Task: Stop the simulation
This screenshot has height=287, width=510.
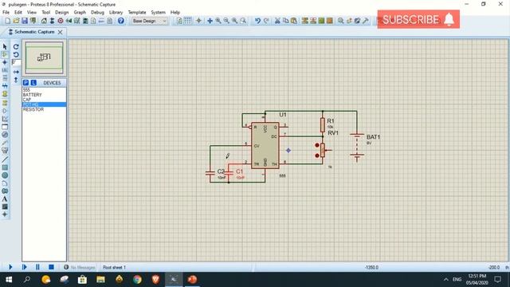Action: click(x=51, y=267)
